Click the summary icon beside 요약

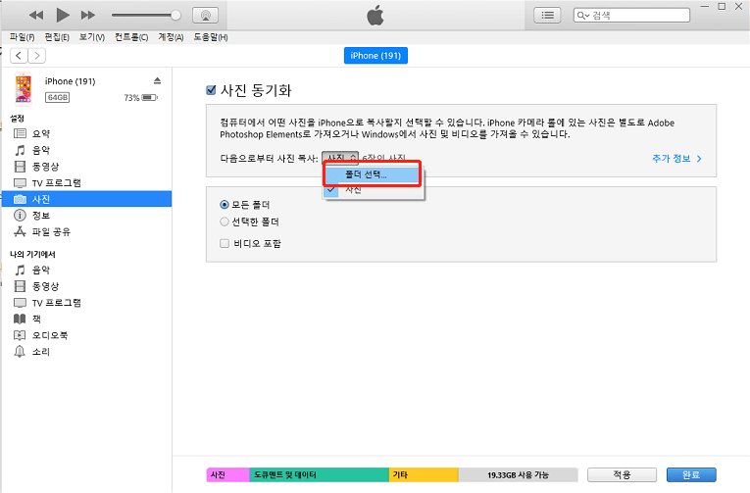(20, 133)
